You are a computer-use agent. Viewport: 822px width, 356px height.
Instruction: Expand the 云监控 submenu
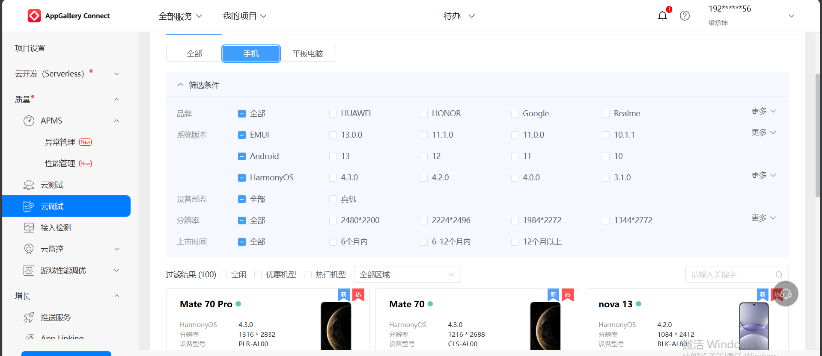tap(116, 249)
